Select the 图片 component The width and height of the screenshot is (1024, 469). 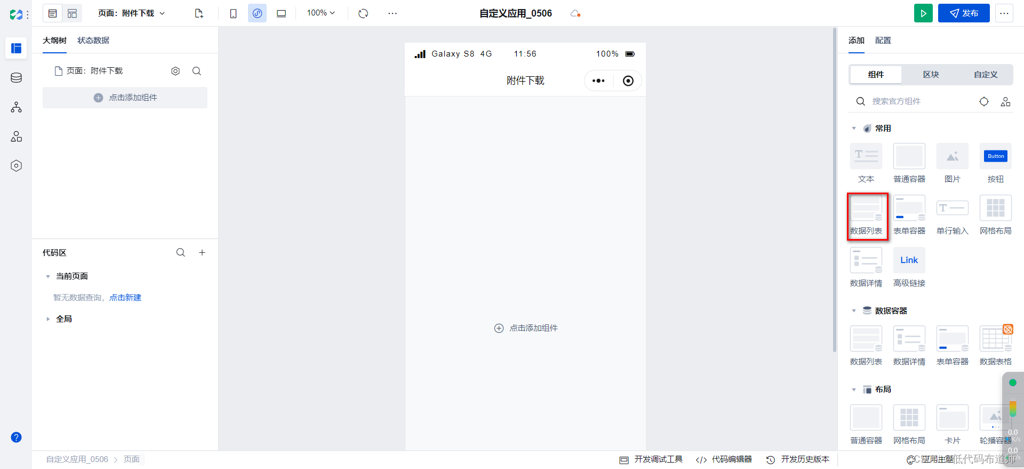[x=953, y=163]
